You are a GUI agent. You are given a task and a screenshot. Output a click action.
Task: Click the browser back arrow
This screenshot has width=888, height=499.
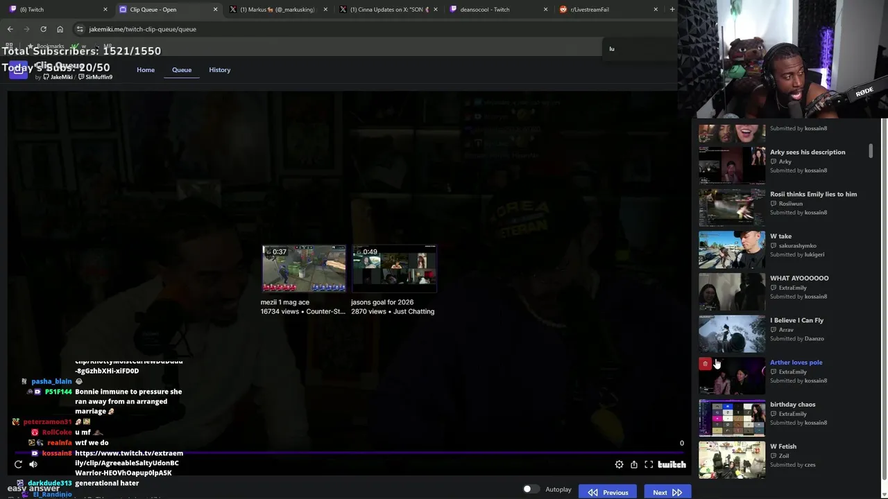coord(10,29)
